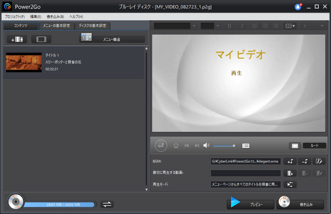331x214 pixels.
Task: Remove background music
Action: click(305, 161)
